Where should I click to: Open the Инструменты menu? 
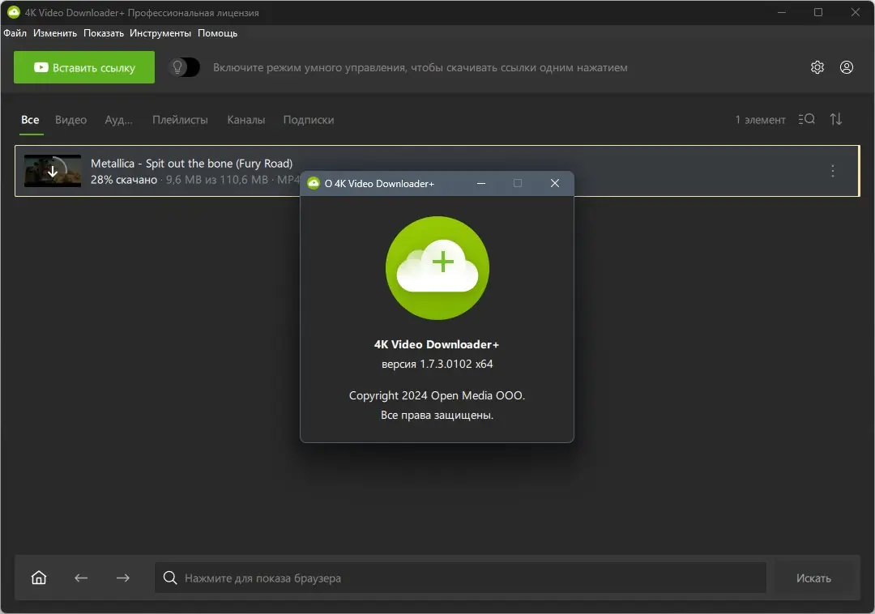click(160, 33)
